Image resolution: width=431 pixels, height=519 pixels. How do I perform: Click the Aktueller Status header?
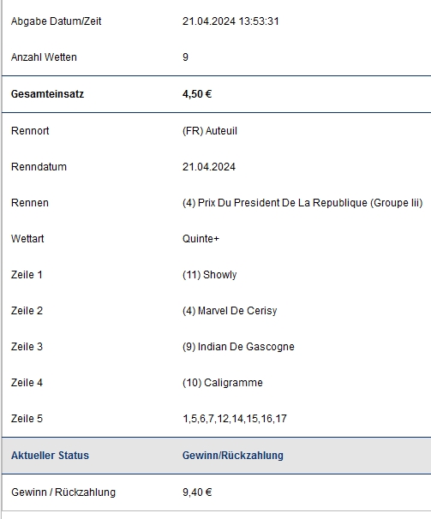pos(50,456)
